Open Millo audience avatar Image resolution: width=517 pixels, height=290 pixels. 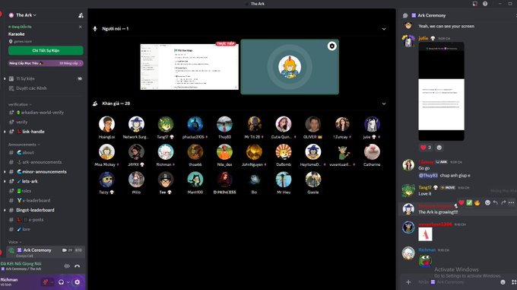(x=136, y=180)
